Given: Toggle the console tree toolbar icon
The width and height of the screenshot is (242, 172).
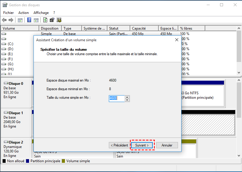Looking at the screenshot, I should tap(20, 20).
